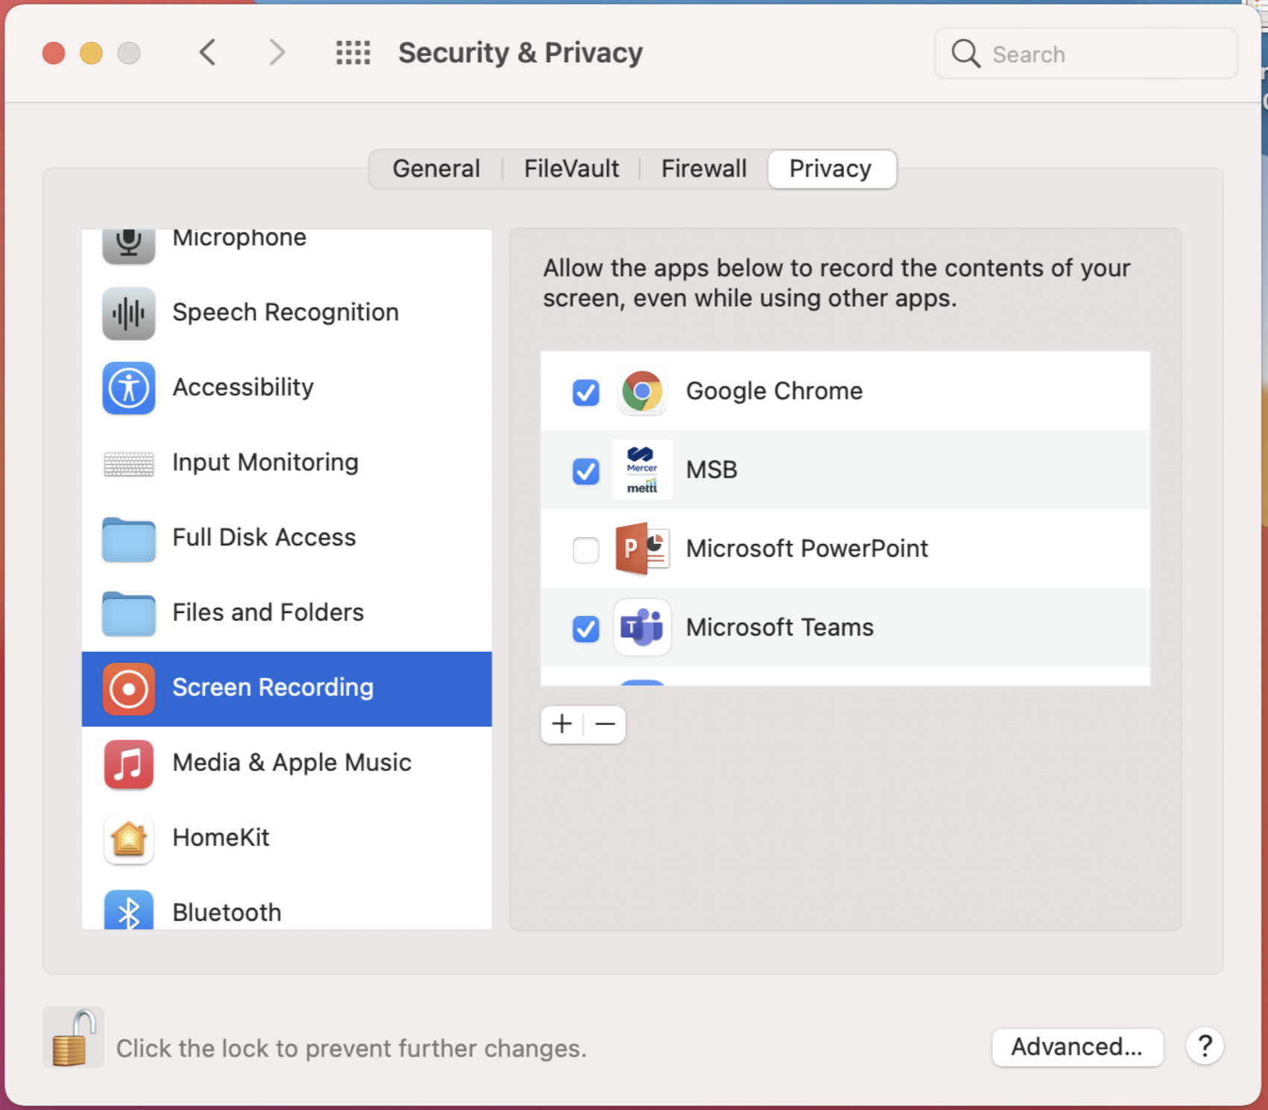
Task: Click the lock icon to prevent changes
Action: click(74, 1038)
